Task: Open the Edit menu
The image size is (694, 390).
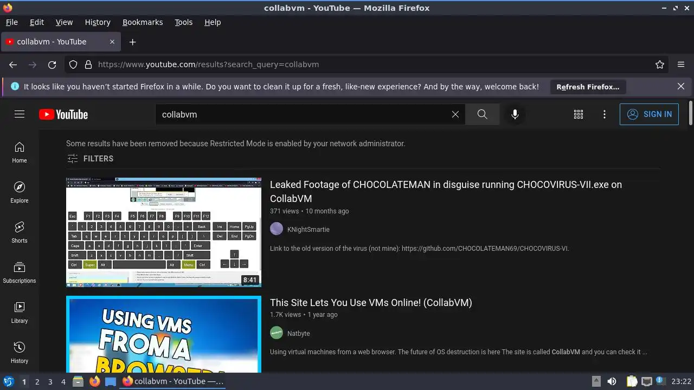Action: [37, 22]
